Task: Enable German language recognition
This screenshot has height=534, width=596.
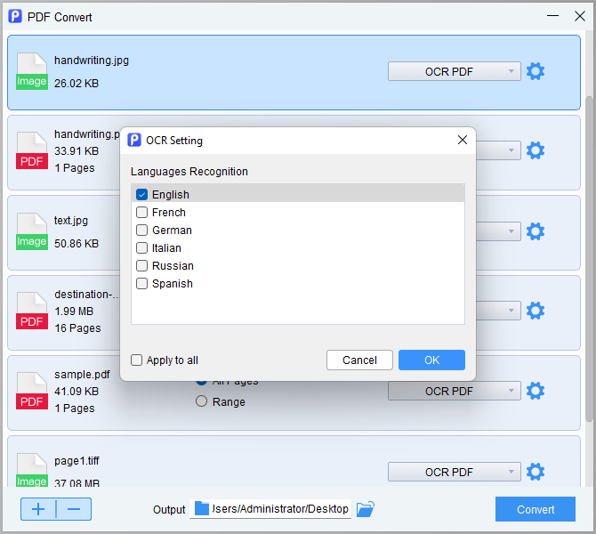Action: [x=141, y=231]
